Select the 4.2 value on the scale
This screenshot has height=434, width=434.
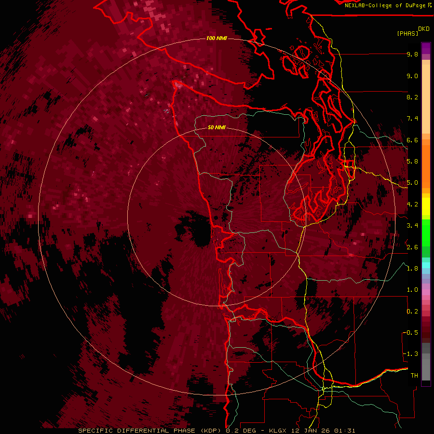412,204
